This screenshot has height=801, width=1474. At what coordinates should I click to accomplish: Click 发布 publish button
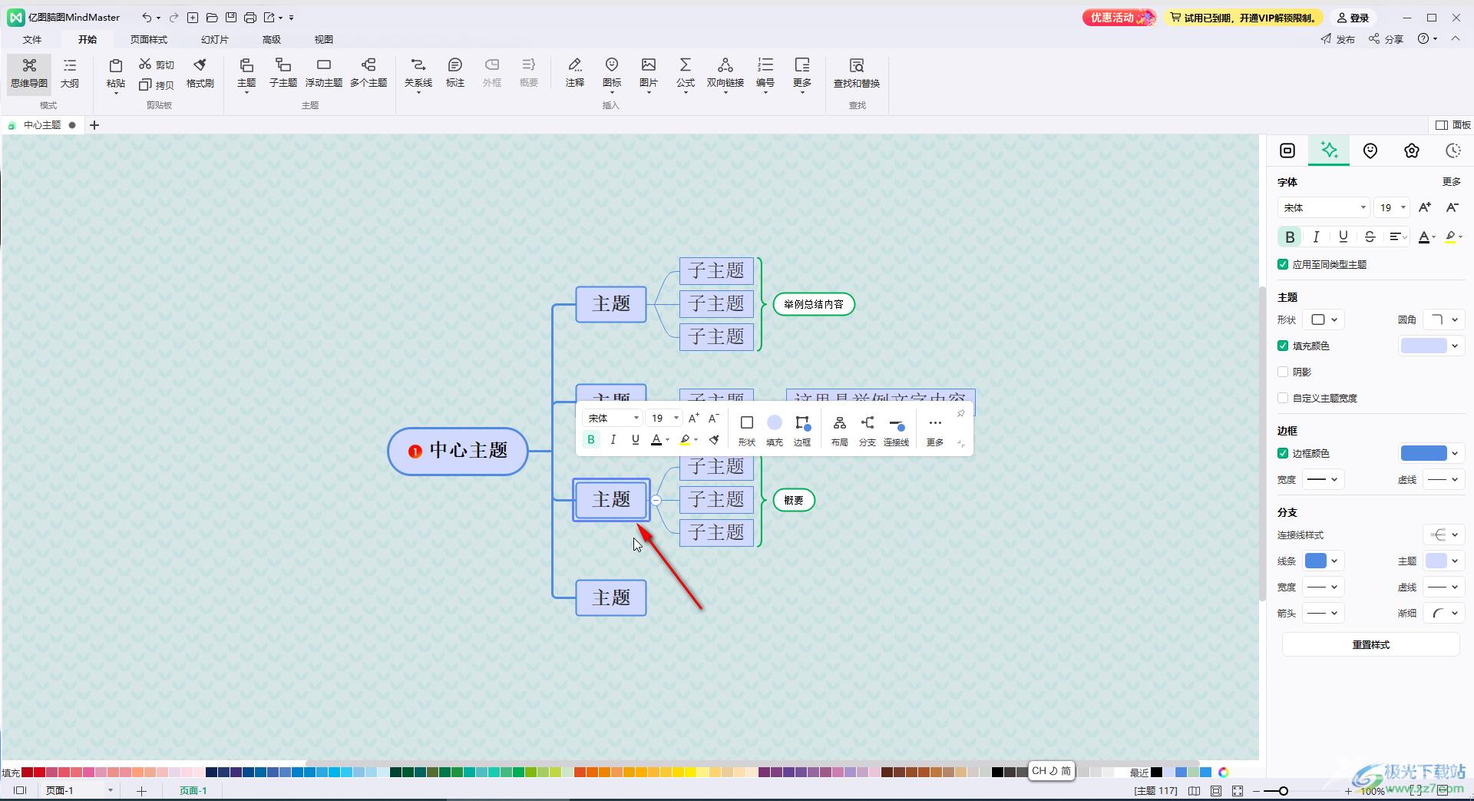coord(1338,38)
